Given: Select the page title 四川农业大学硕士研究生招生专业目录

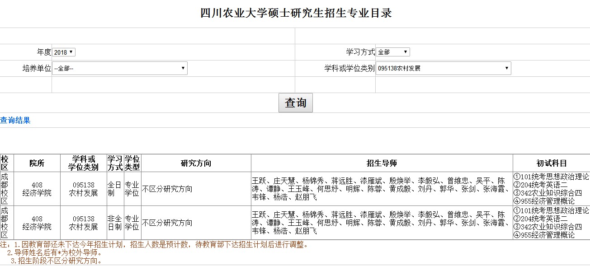Looking at the screenshot, I should pos(296,13).
